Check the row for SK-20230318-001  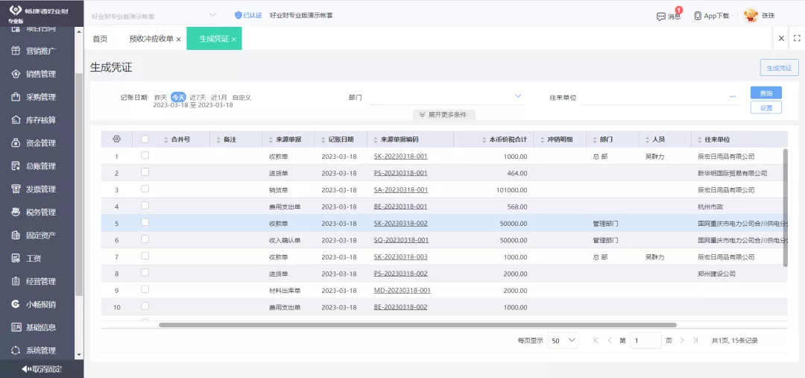pyautogui.click(x=145, y=155)
